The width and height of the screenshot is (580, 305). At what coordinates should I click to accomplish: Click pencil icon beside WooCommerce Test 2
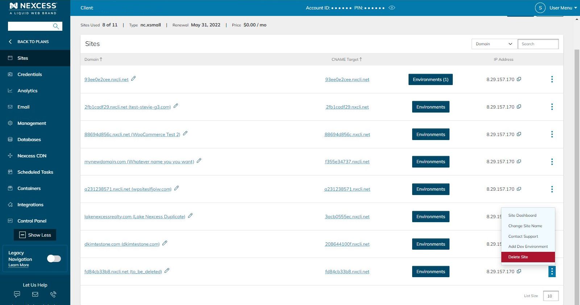tap(185, 134)
